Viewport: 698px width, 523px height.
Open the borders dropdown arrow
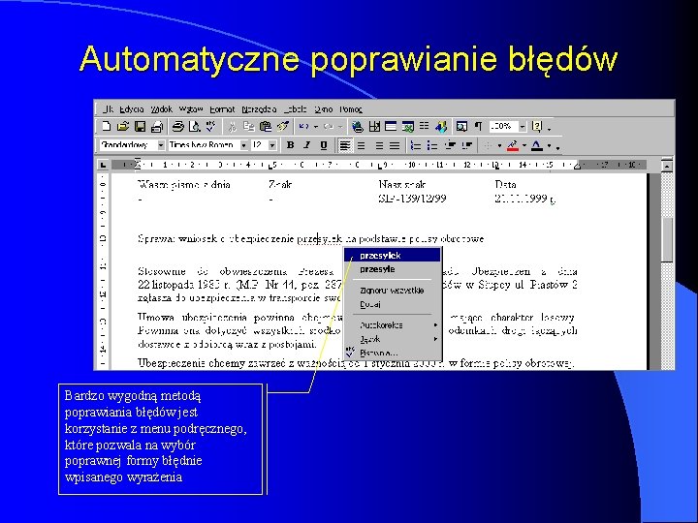pyautogui.click(x=499, y=145)
